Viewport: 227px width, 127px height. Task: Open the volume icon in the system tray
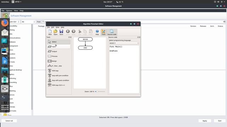218,2
